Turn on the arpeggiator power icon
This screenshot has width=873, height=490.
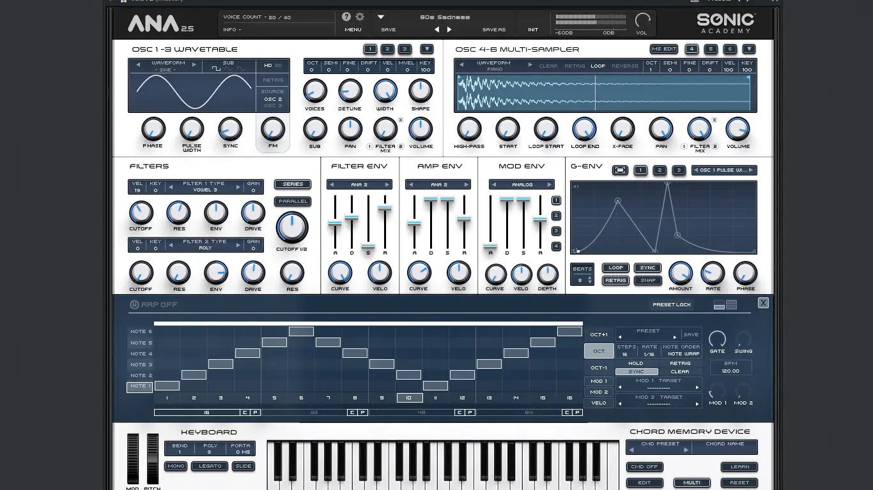coord(134,304)
